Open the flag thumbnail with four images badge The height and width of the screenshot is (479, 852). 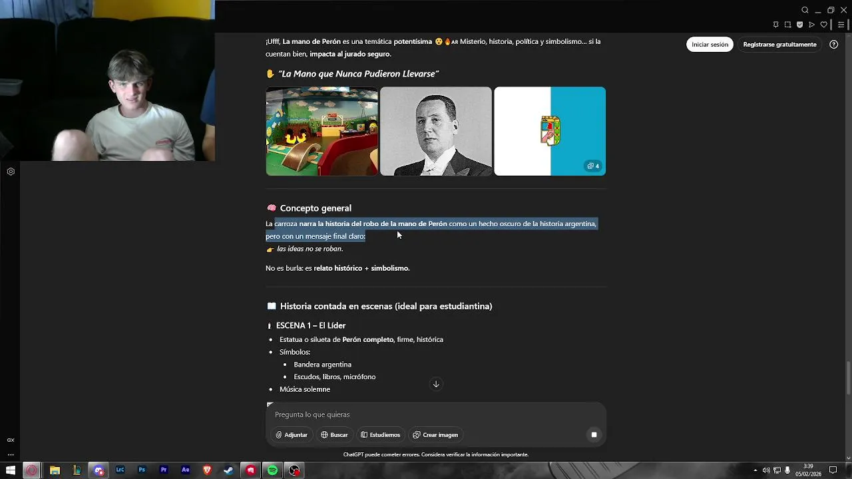tap(550, 131)
